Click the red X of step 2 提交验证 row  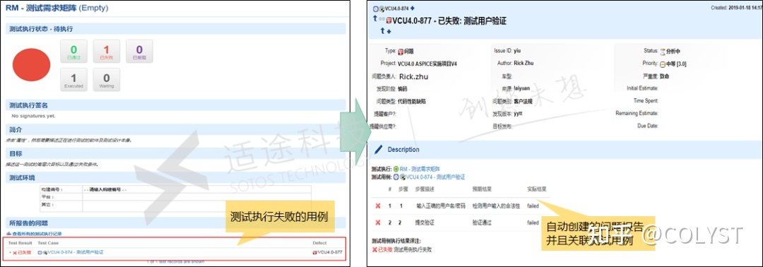pyautogui.click(x=377, y=222)
